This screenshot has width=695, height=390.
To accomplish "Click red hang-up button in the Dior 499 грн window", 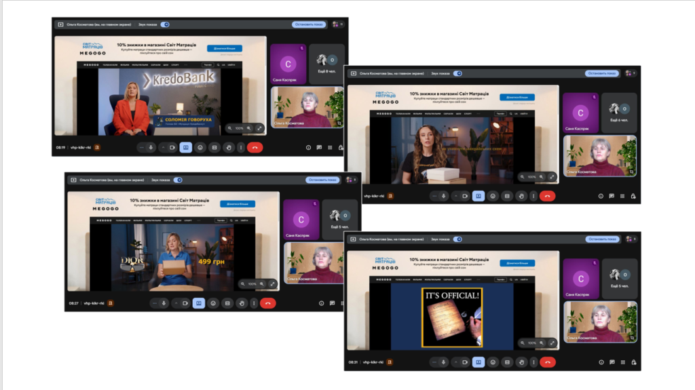I will coord(268,303).
